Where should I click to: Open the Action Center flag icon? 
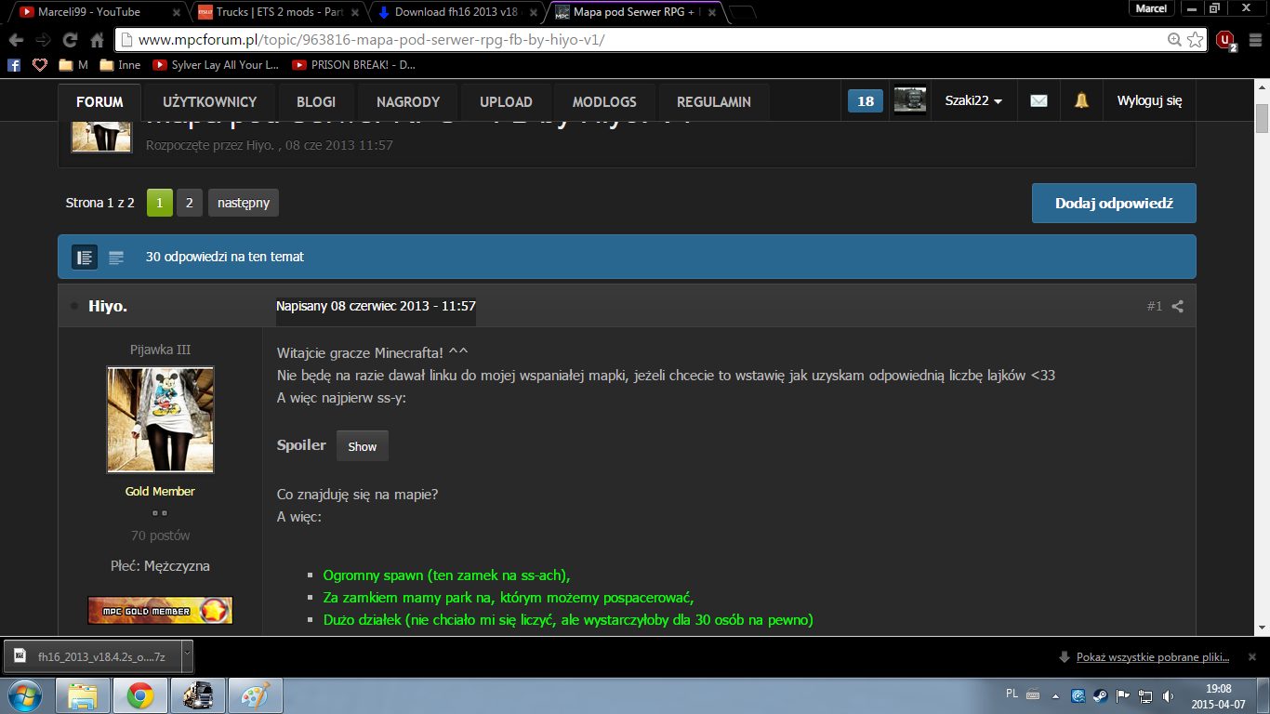[x=1123, y=695]
